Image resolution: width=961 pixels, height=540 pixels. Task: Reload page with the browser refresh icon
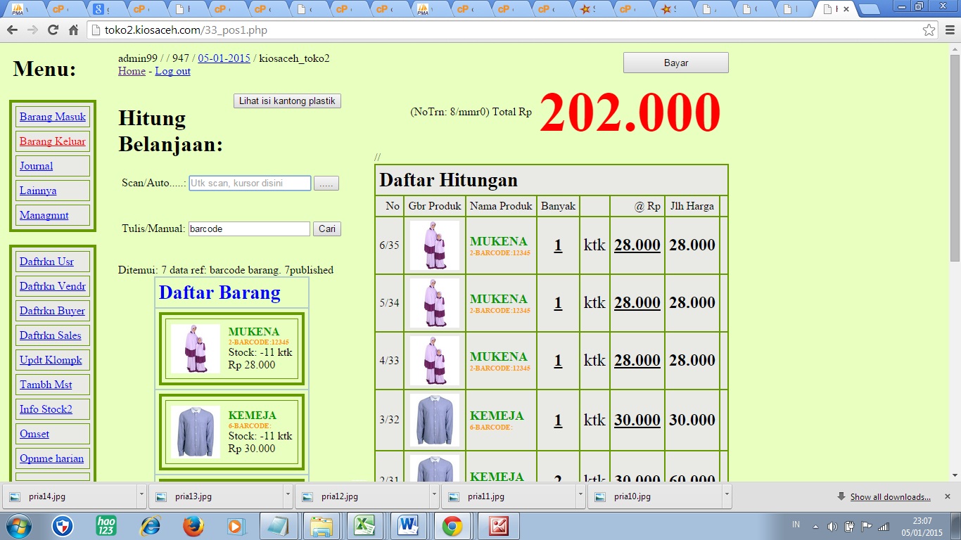[x=53, y=30]
